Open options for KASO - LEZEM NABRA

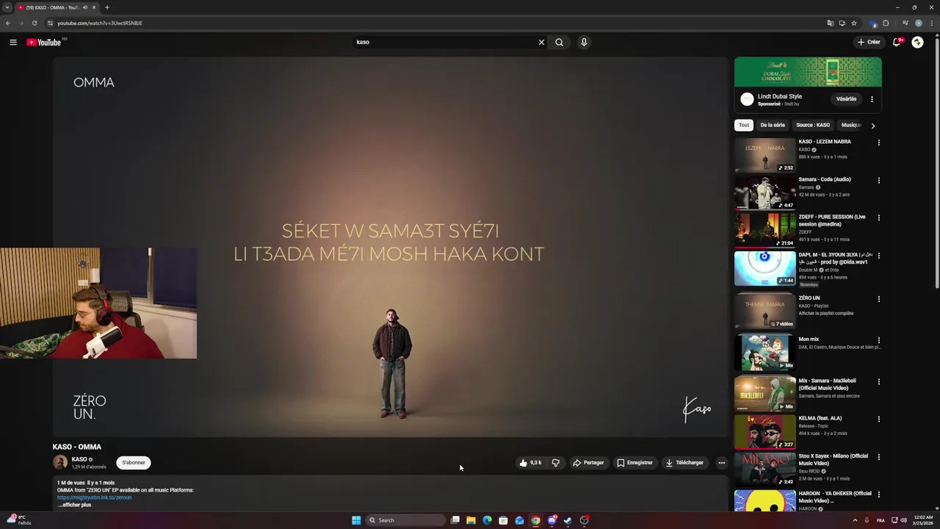click(x=878, y=143)
